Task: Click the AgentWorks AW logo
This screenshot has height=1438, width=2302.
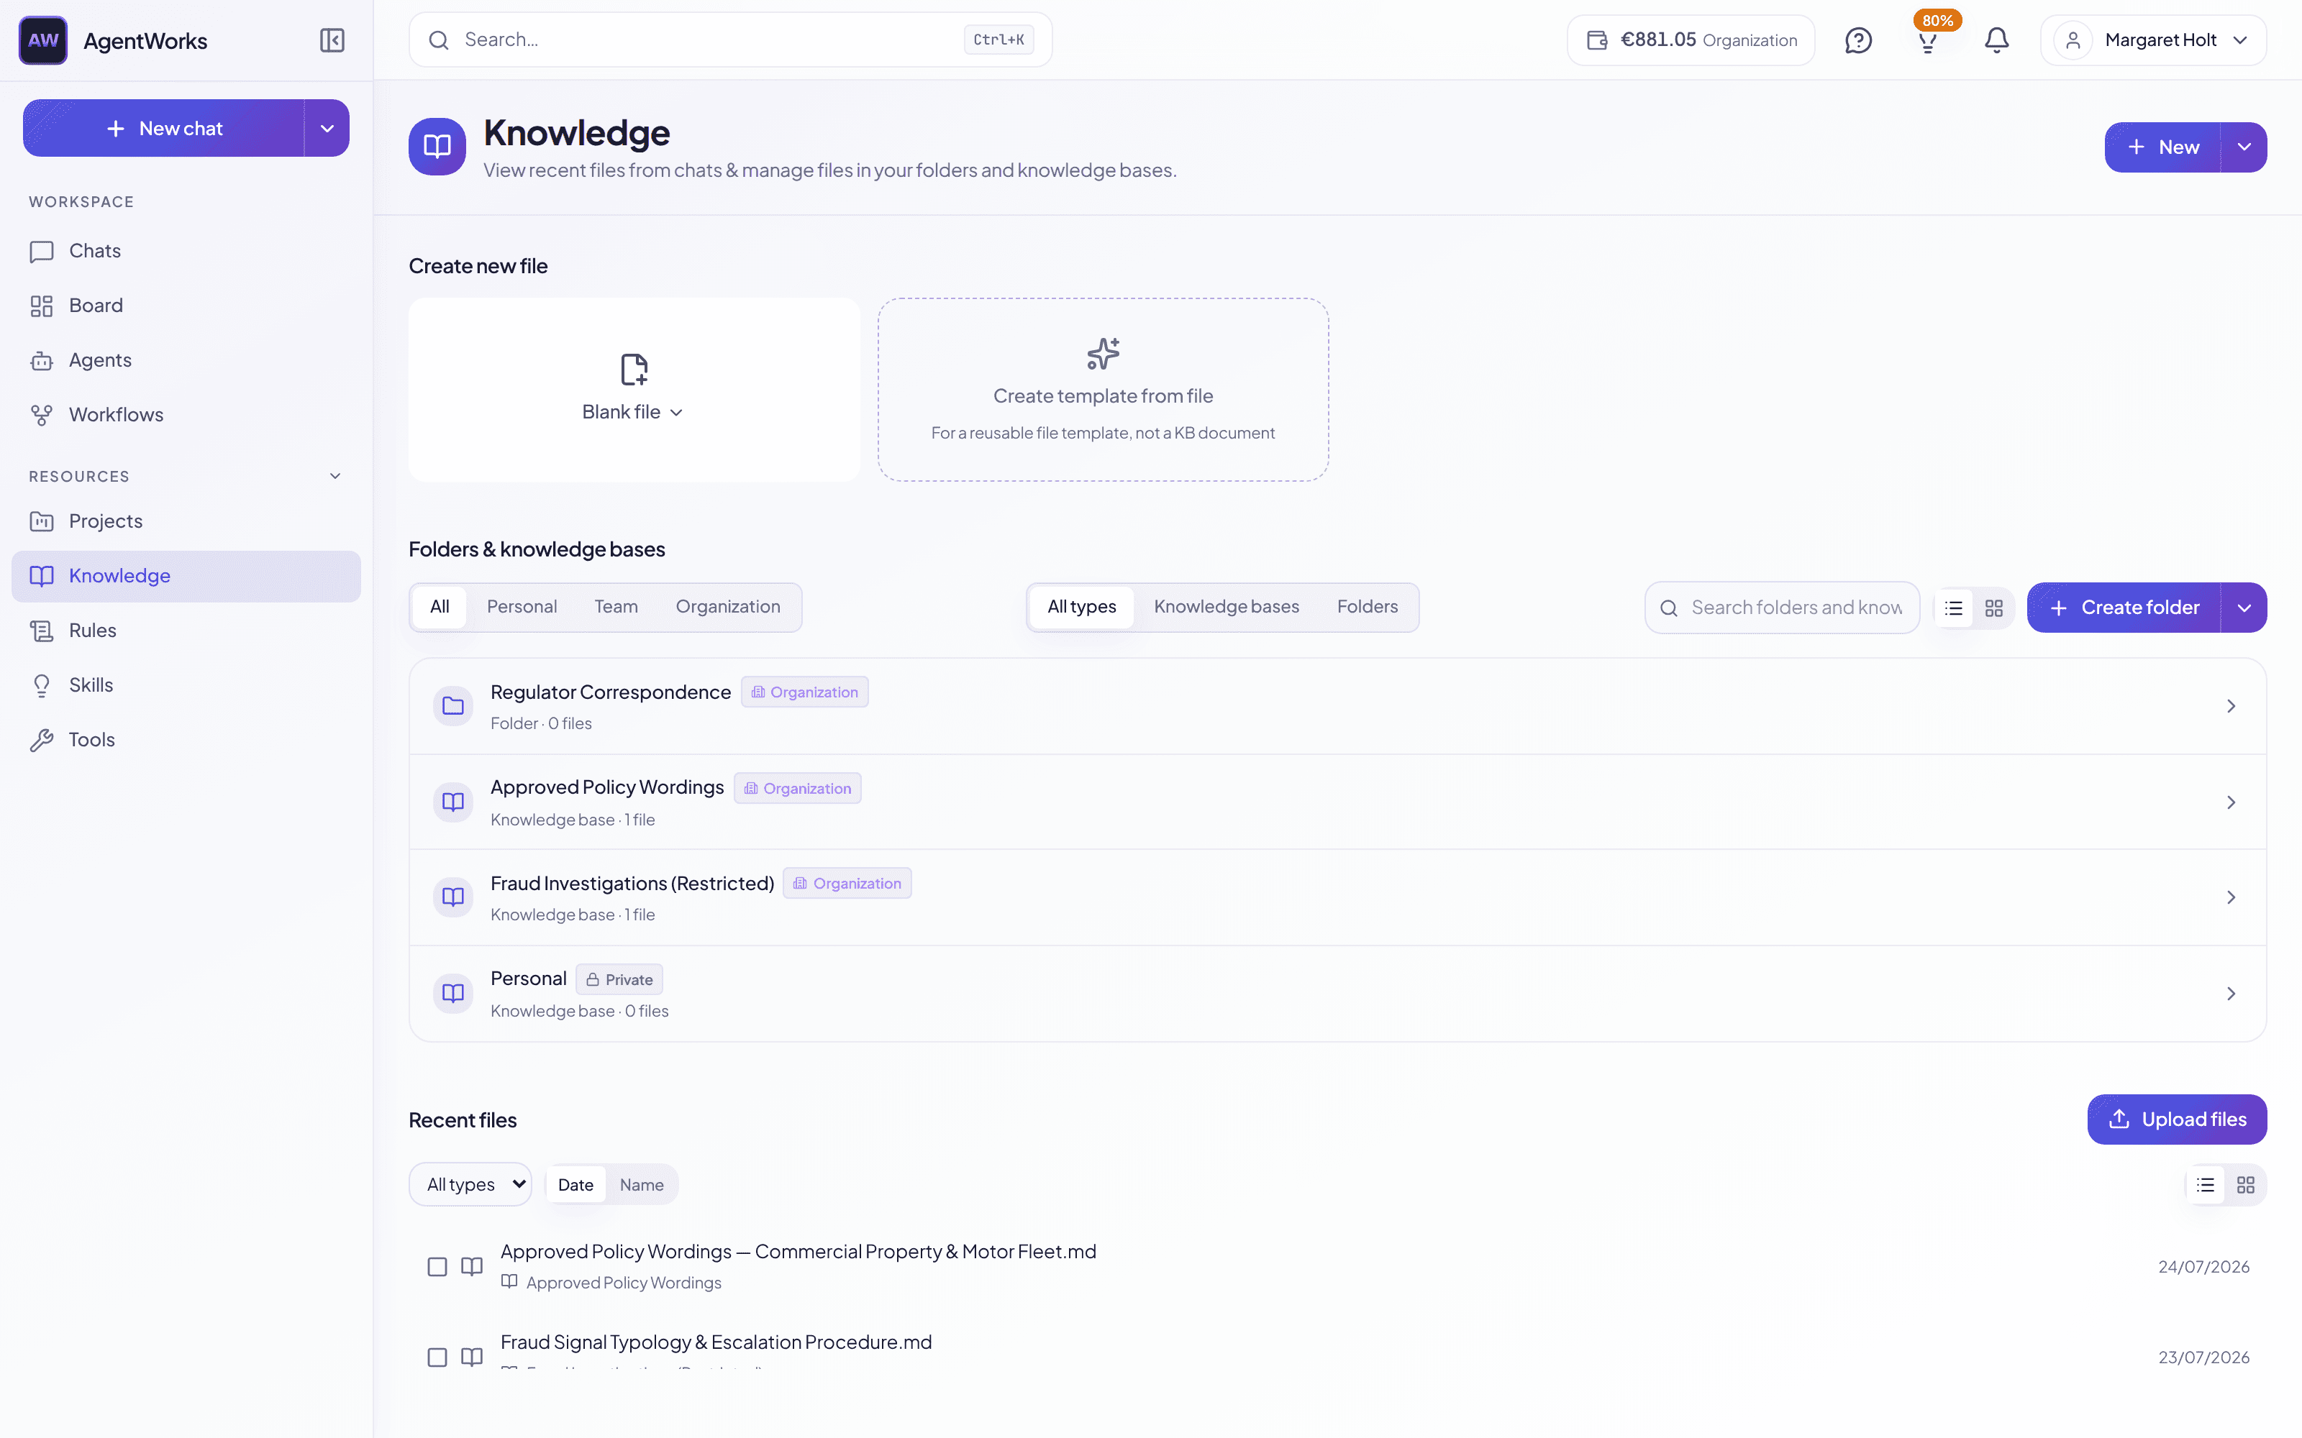Action: (43, 40)
